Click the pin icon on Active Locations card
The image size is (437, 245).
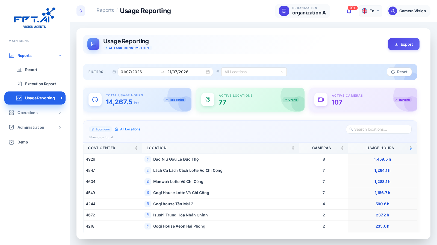click(208, 100)
